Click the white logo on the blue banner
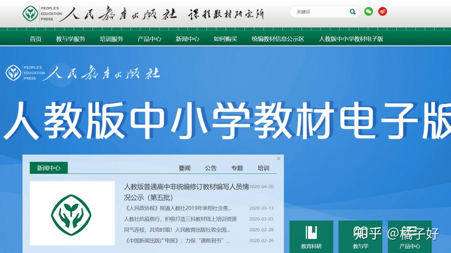This screenshot has width=451, height=253. pos(83,73)
